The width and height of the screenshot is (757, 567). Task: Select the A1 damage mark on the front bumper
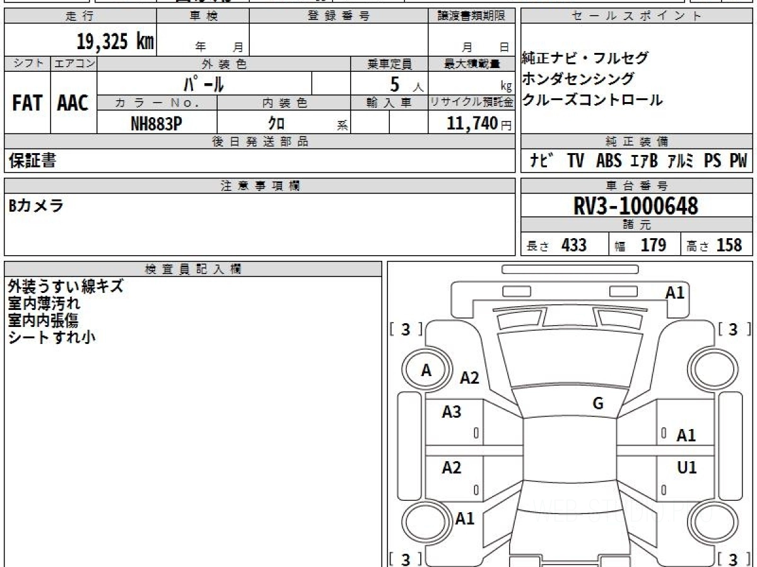pos(675,292)
